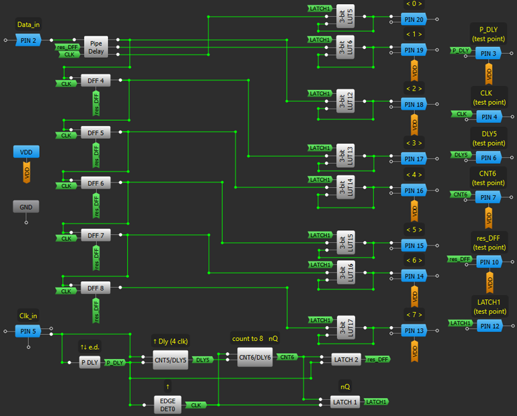Select PIN 5 Clk_in input pin

(x=29, y=331)
